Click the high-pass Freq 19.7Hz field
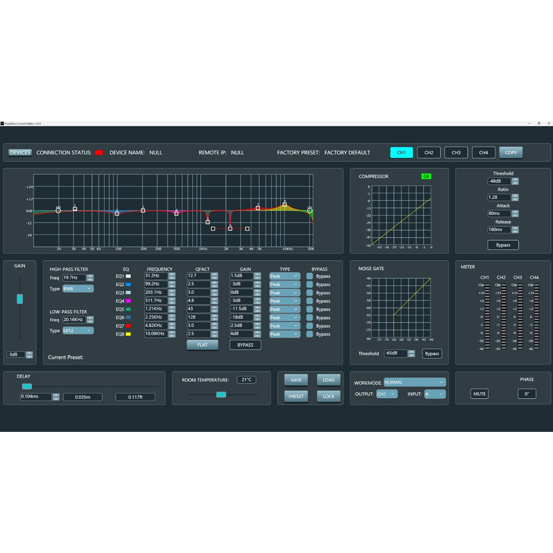Image resolution: width=553 pixels, height=553 pixels. click(74, 278)
